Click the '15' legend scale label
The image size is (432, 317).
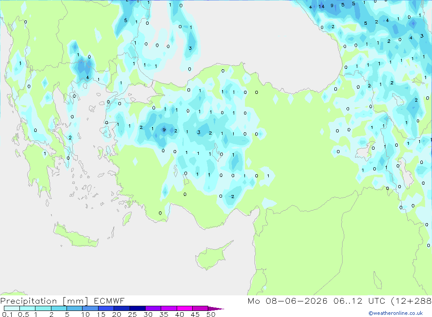[x=101, y=314]
